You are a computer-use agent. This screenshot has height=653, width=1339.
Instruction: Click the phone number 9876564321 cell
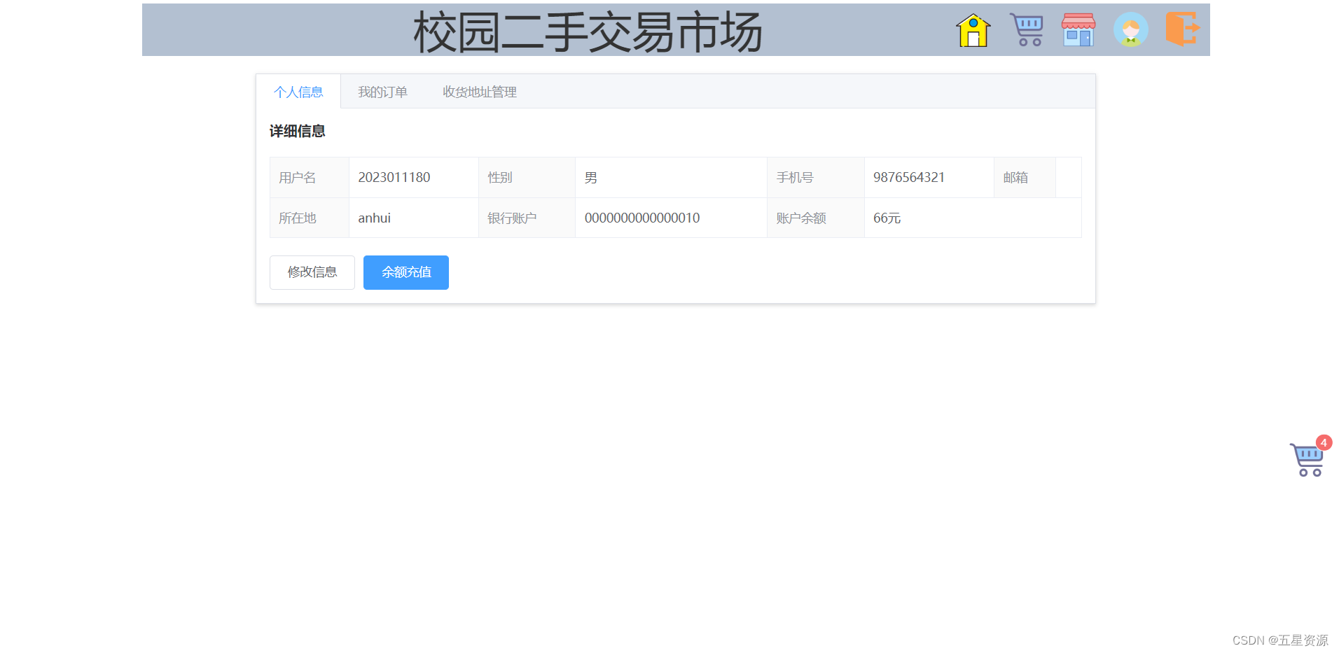tap(909, 177)
